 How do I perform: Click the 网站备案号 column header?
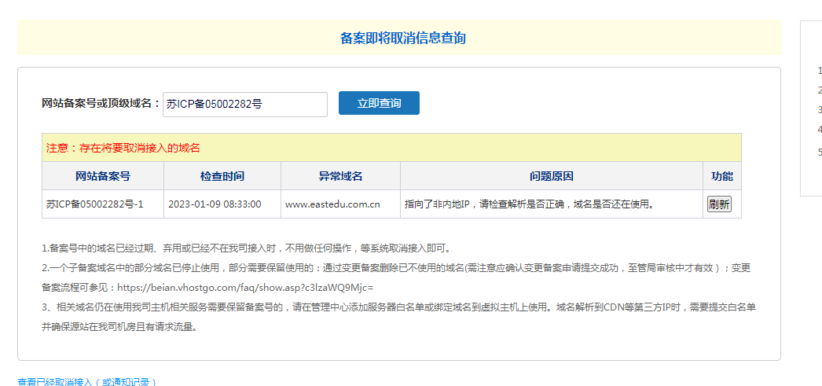(x=103, y=176)
